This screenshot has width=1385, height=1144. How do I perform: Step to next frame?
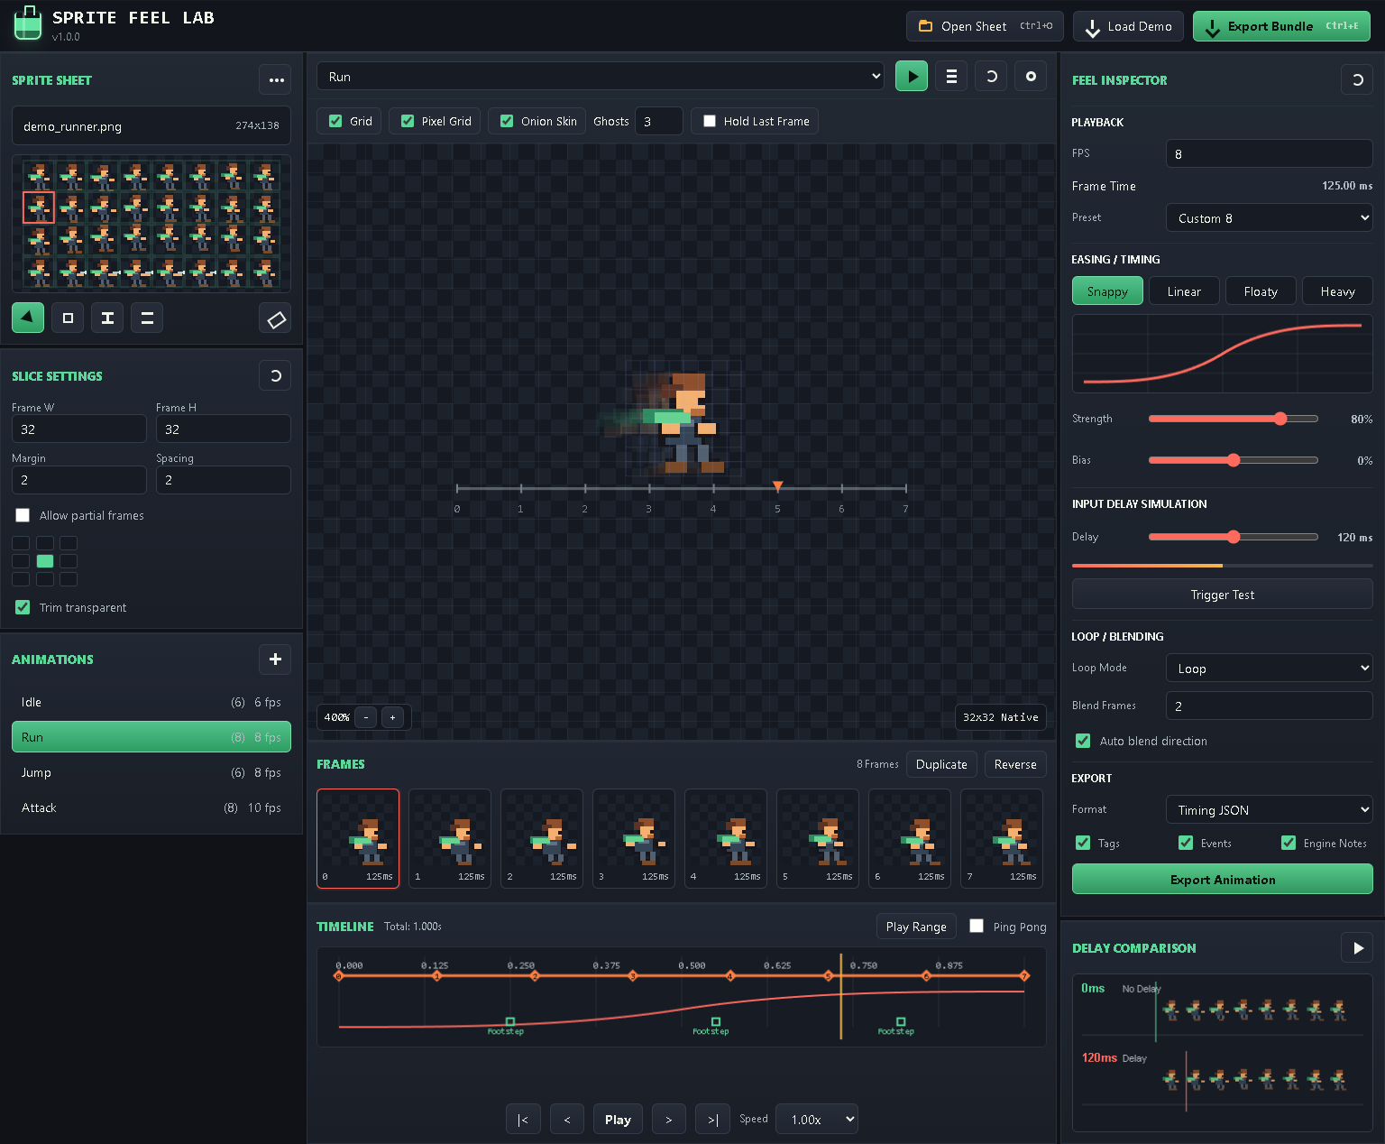(x=668, y=1120)
